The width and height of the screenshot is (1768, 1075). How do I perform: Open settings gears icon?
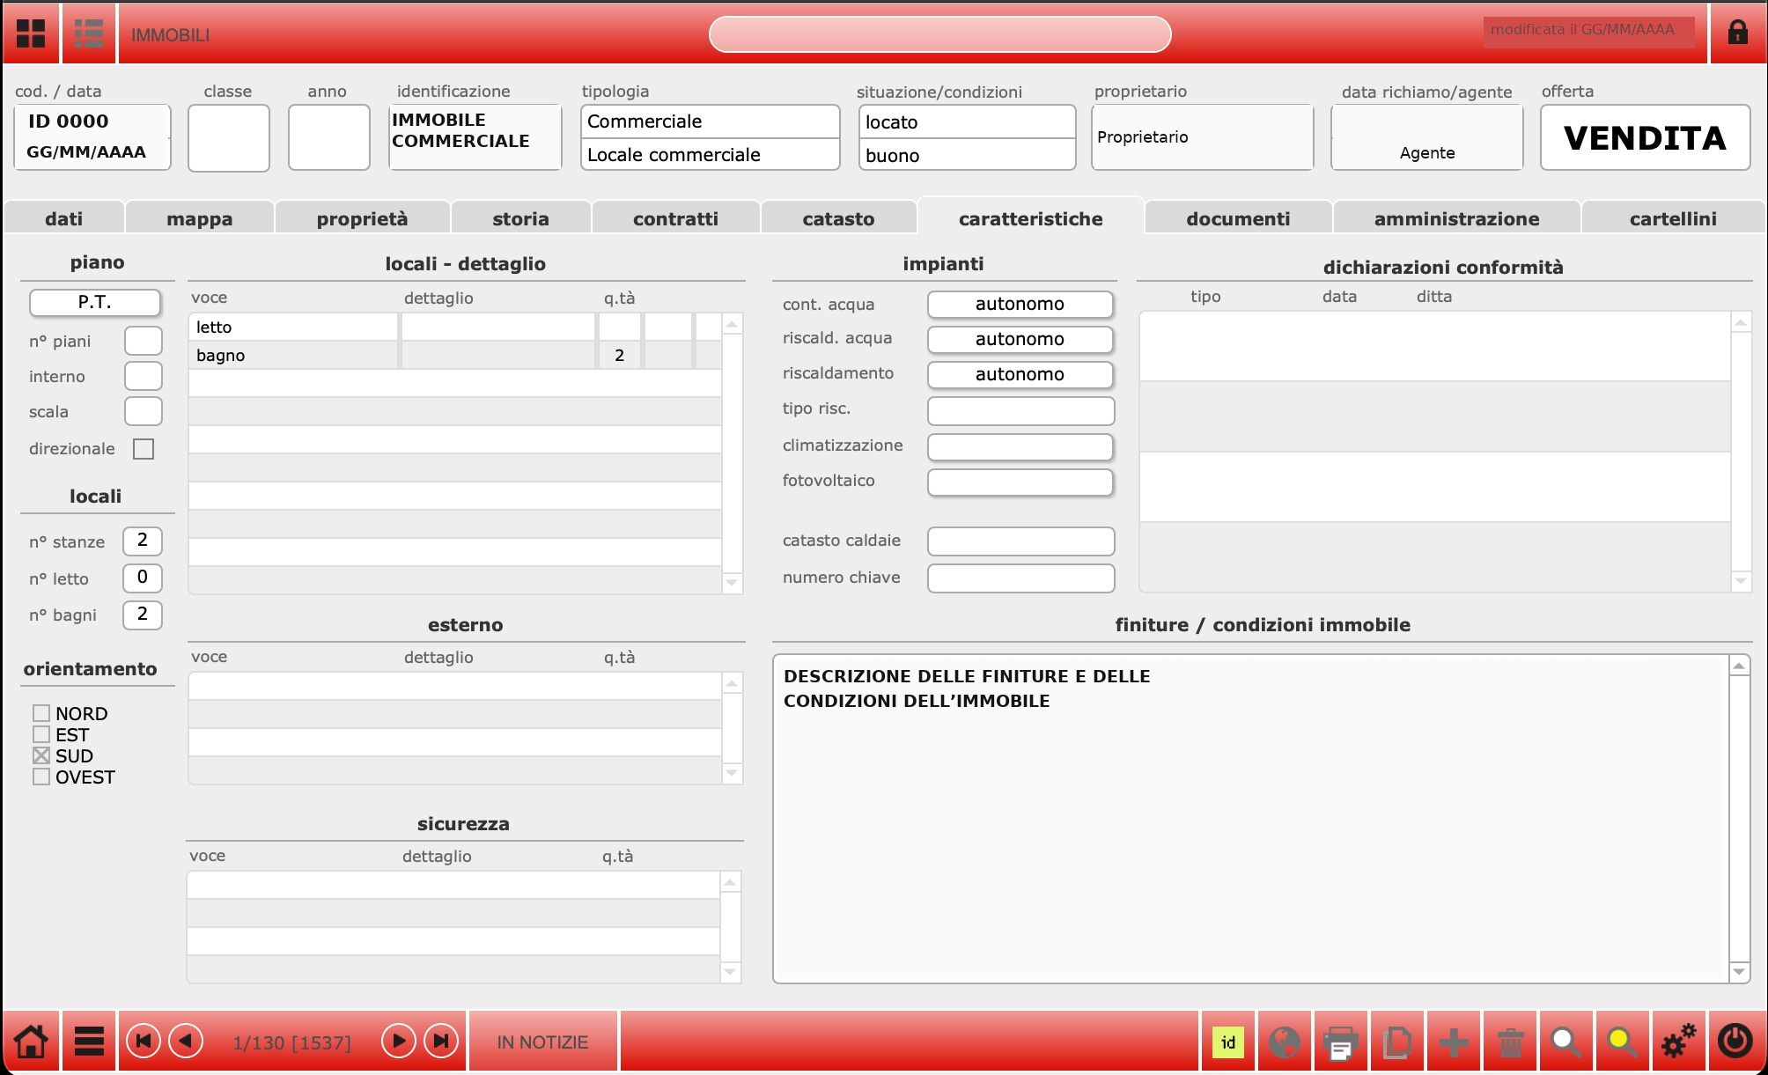[x=1678, y=1042]
